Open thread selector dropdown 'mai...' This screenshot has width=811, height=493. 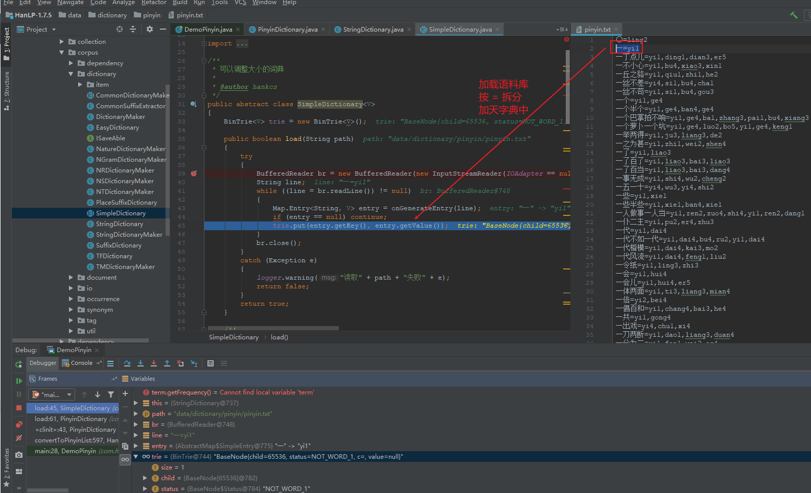(x=52, y=395)
